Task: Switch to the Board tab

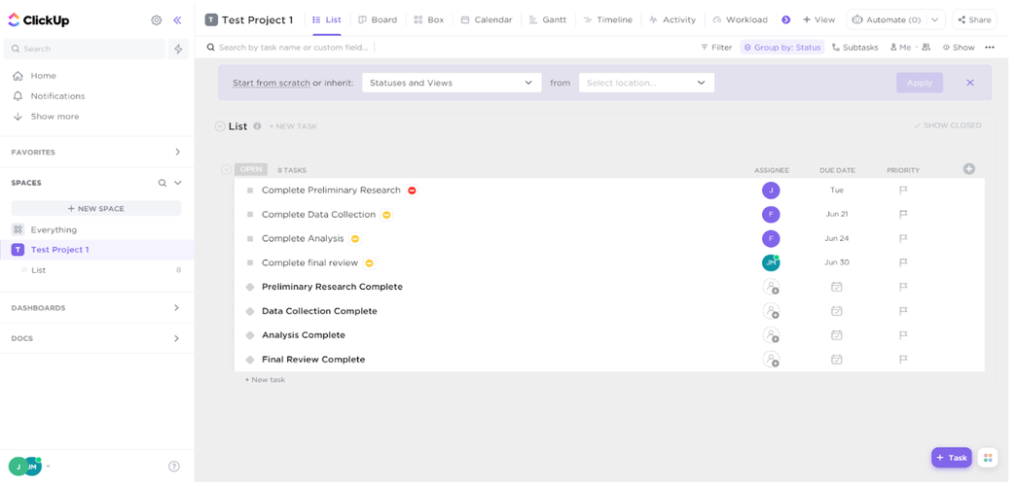Action: coord(378,19)
